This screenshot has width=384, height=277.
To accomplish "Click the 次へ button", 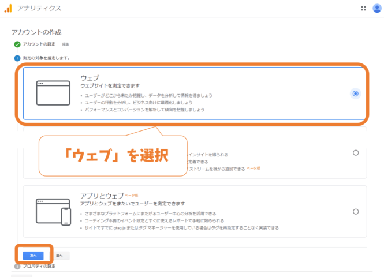I will 33,256.
